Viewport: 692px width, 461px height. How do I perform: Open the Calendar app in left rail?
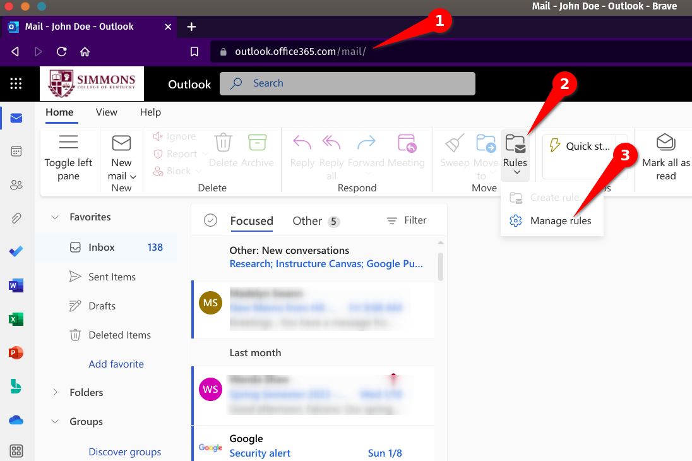point(16,152)
